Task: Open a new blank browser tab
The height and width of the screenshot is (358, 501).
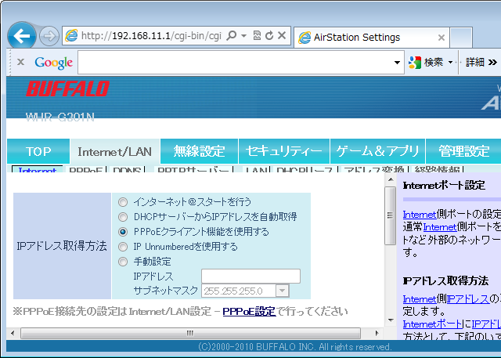Action: (461, 38)
